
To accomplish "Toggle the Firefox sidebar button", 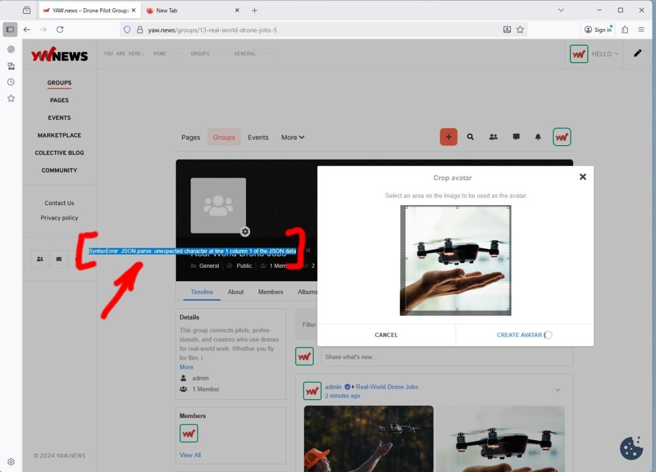I will 10,30.
